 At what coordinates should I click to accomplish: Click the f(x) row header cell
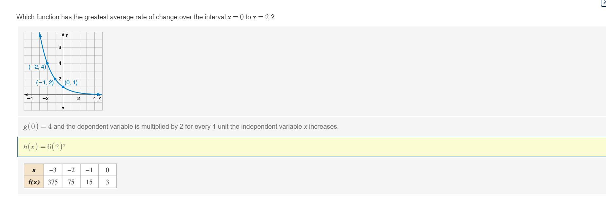pyautogui.click(x=34, y=182)
